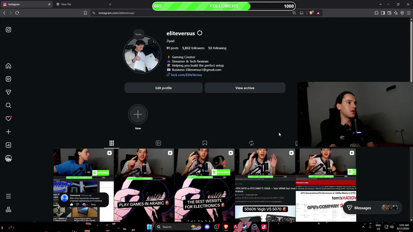Open profile settings gear next to eliteversus
Image resolution: width=413 pixels, height=232 pixels.
pyautogui.click(x=199, y=33)
